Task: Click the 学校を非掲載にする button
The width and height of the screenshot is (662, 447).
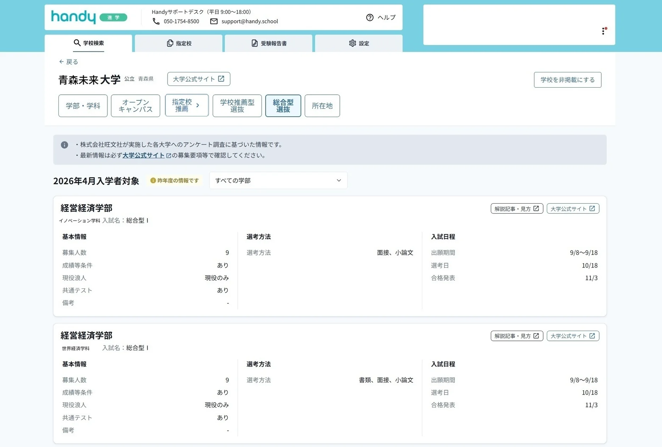Action: coord(567,79)
